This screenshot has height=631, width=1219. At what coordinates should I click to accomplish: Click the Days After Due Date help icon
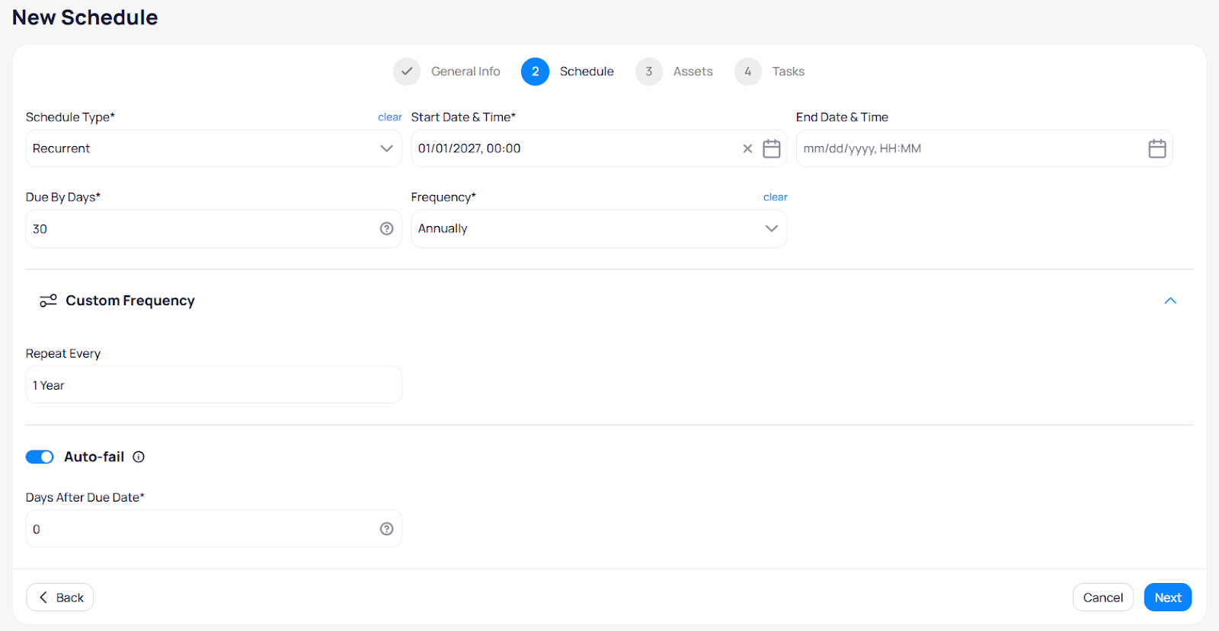pyautogui.click(x=386, y=529)
